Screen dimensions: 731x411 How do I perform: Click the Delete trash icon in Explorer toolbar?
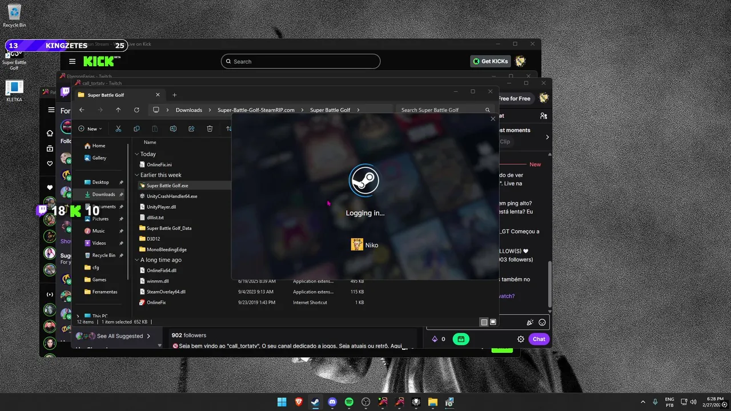pyautogui.click(x=210, y=129)
